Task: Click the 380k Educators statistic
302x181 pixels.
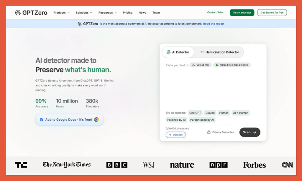Action: point(92,103)
